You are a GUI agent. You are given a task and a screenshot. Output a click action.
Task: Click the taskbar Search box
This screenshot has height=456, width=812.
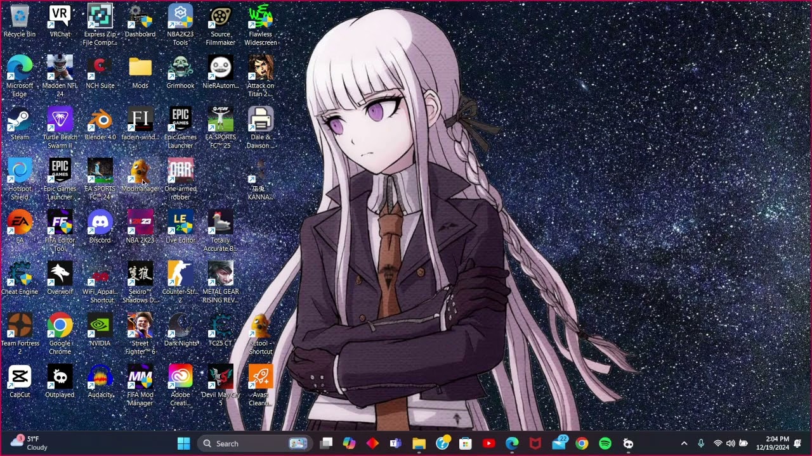254,443
